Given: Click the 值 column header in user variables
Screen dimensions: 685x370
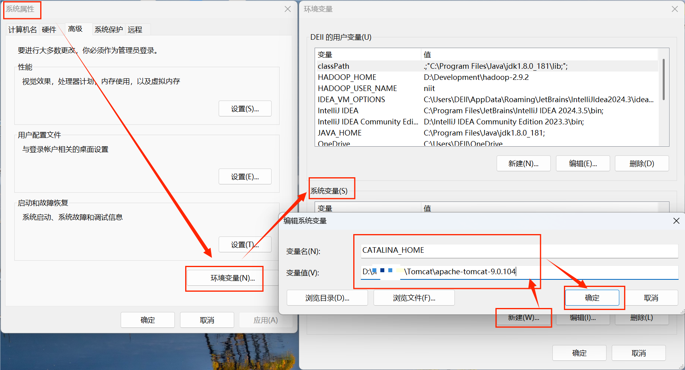Looking at the screenshot, I should click(x=540, y=54).
